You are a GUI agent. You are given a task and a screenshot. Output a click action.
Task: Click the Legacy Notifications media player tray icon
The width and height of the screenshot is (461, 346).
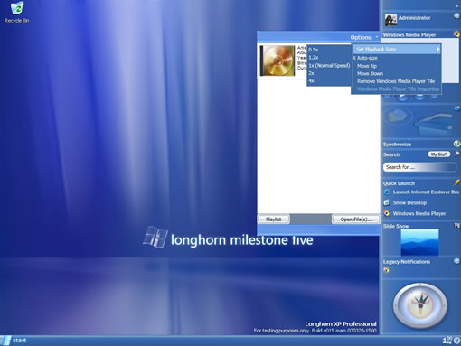tap(387, 270)
